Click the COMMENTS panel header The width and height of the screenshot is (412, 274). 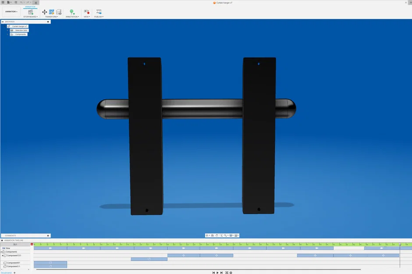[25, 236]
